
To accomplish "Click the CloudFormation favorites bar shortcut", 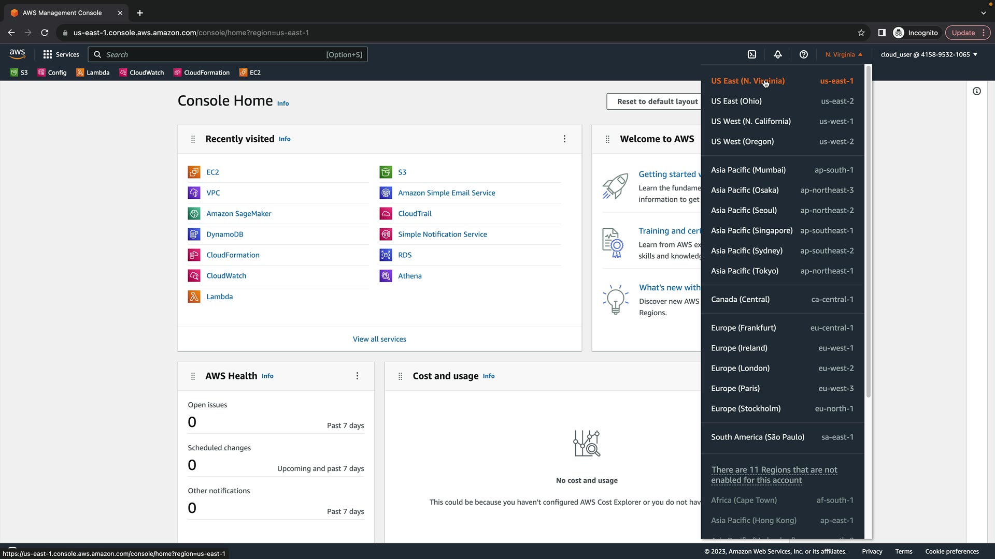I will tap(202, 72).
